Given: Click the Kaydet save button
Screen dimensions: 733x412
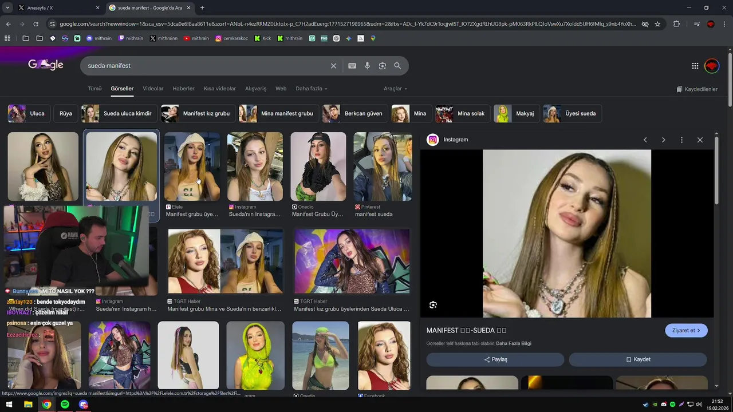Looking at the screenshot, I should pos(638,359).
